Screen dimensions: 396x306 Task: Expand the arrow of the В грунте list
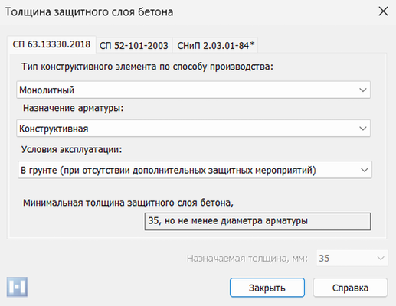(365, 170)
